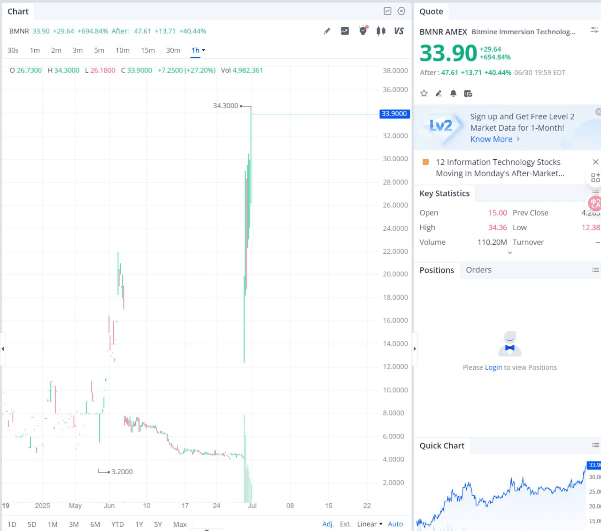Click the BMNR AMEX ticker name in Quote
Image resolution: width=601 pixels, height=531 pixels.
point(443,32)
